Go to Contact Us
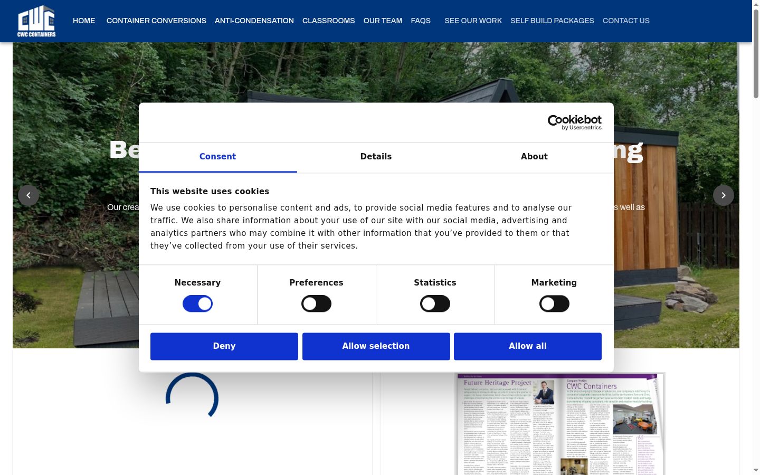760x475 pixels. pos(626,21)
